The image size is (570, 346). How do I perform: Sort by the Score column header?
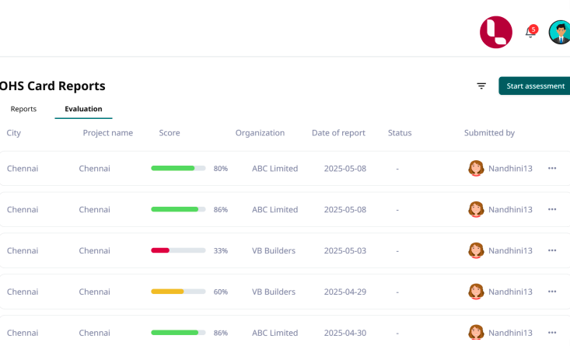[170, 133]
